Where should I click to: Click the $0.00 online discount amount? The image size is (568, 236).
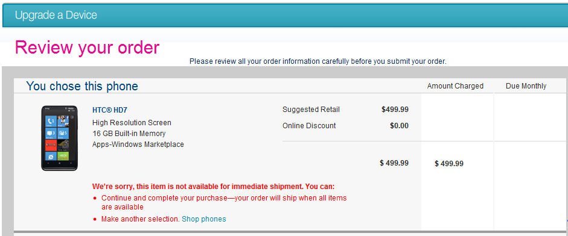399,126
